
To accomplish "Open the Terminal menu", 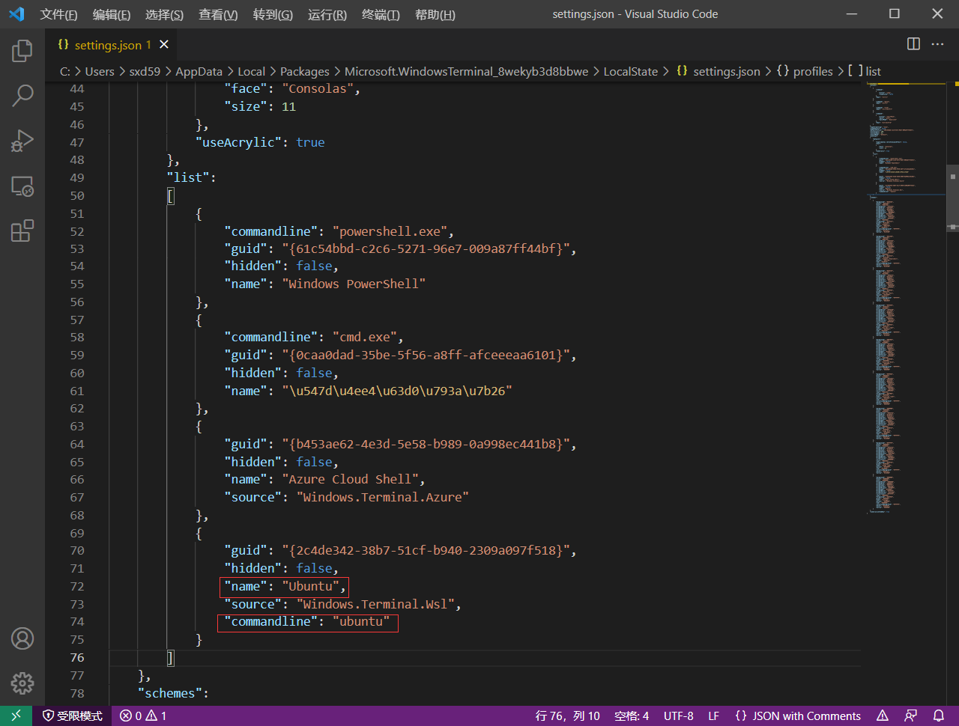I will [381, 15].
